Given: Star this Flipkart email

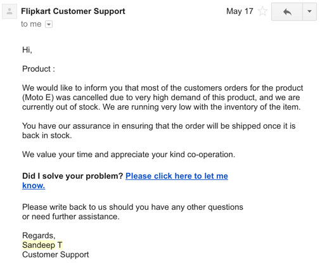Looking at the screenshot, I should 262,11.
